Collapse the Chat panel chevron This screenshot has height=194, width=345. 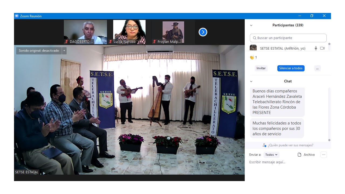tap(251, 81)
